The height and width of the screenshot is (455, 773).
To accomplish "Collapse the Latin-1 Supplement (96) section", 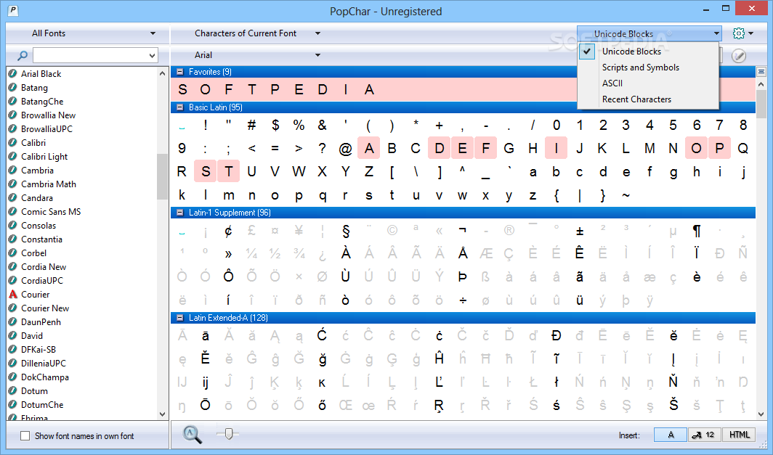I will (x=180, y=213).
